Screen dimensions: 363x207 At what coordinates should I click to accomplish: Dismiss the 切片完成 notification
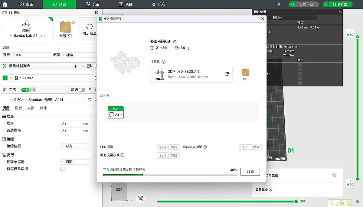pyautogui.click(x=334, y=175)
